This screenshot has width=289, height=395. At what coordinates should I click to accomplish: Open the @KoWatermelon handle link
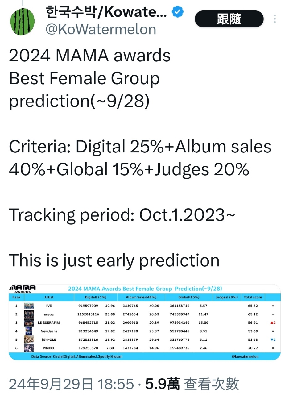point(101,30)
